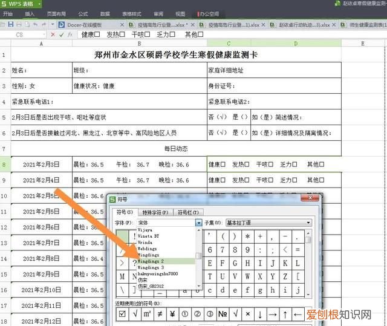
Task: Switch to 赵依卓行动轨迹 xlsx document tab
Action: [304, 25]
